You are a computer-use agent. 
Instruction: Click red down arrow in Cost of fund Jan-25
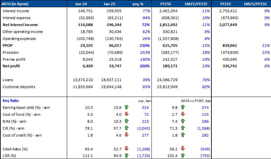(127, 114)
